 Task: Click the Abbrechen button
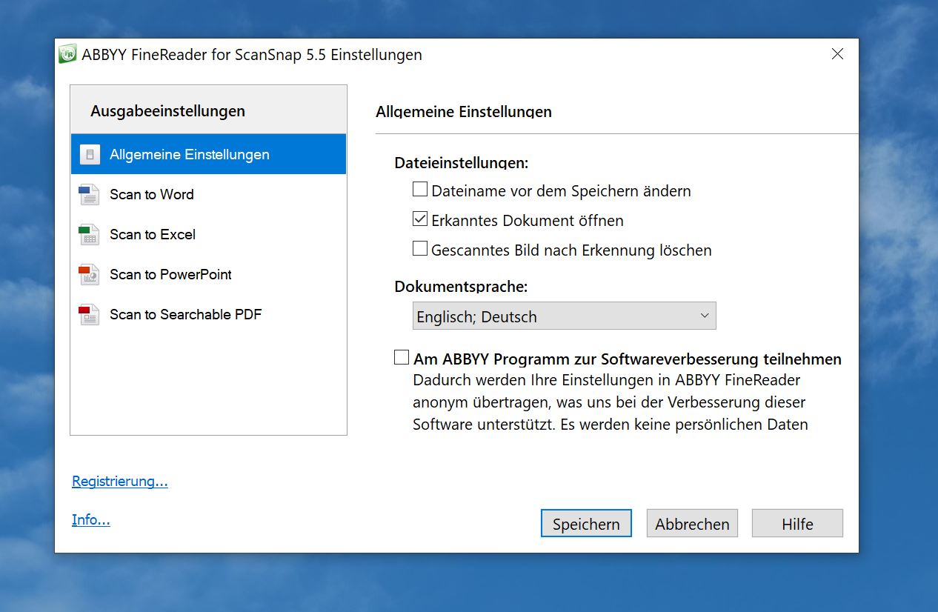pos(692,524)
